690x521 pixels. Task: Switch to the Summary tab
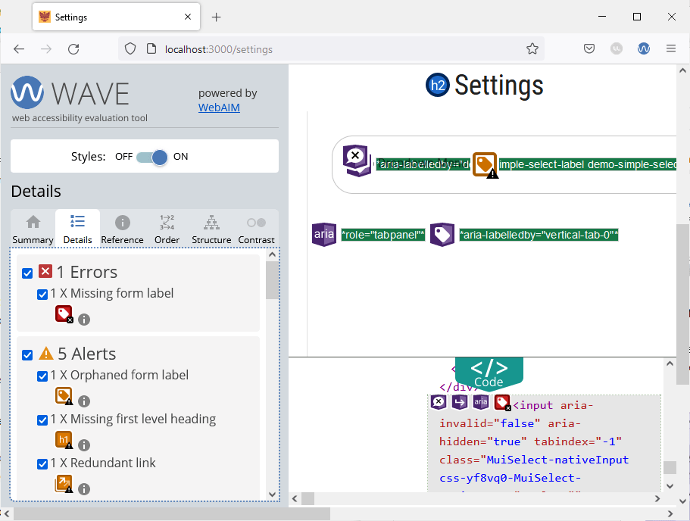pos(33,229)
